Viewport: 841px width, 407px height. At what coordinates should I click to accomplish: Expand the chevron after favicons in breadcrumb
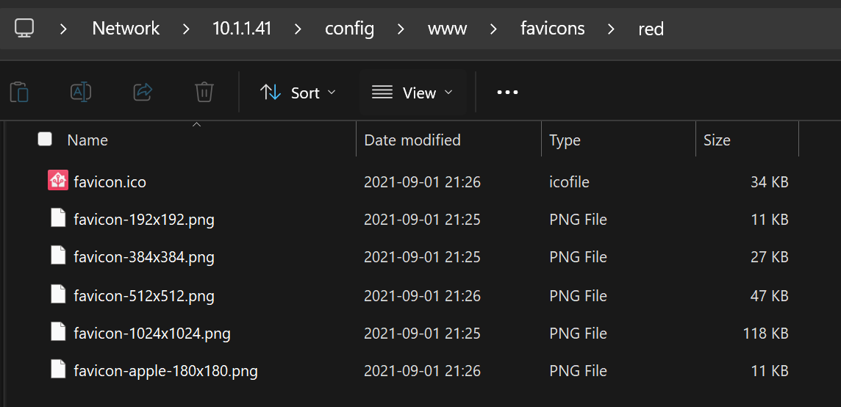(611, 29)
